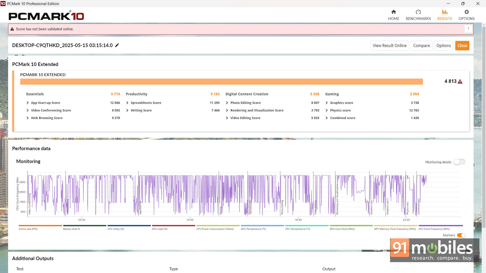Expand Combined score row
This screenshot has width=486, height=273.
(327, 118)
